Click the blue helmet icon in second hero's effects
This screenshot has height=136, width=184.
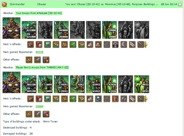(x=98, y=99)
